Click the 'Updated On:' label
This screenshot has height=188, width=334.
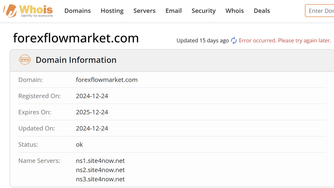(x=37, y=129)
